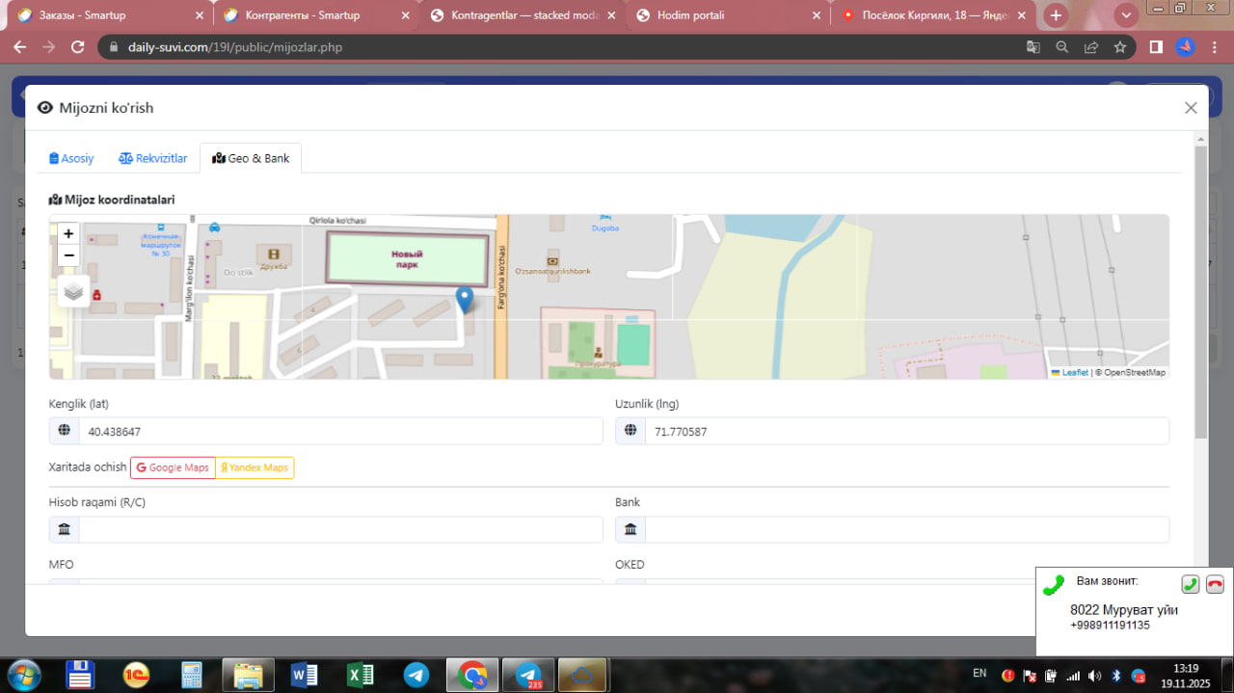
Task: Open location in Google Maps
Action: click(173, 467)
